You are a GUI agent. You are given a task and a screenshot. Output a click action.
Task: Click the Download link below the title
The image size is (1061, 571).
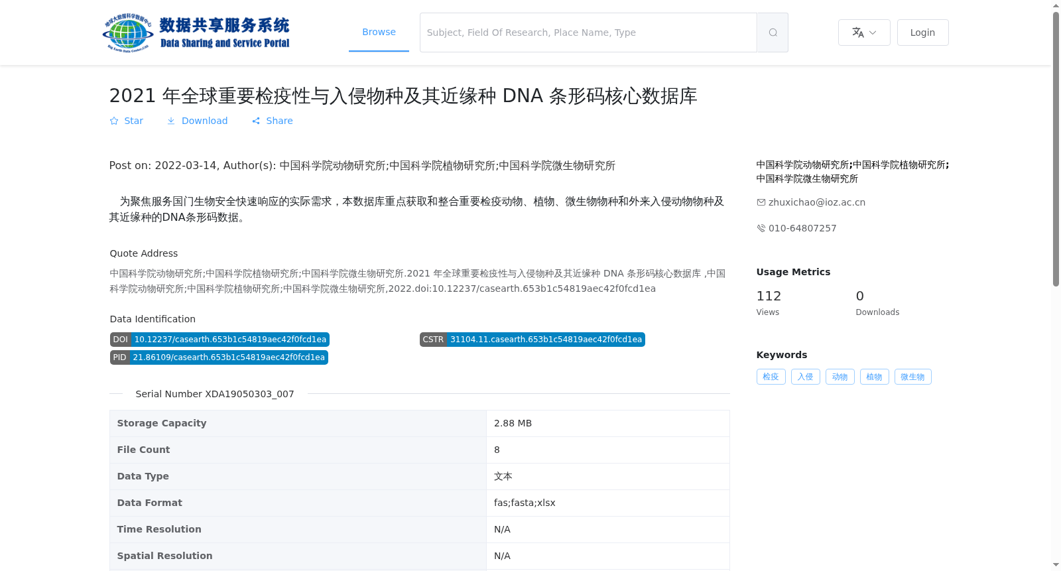point(197,121)
